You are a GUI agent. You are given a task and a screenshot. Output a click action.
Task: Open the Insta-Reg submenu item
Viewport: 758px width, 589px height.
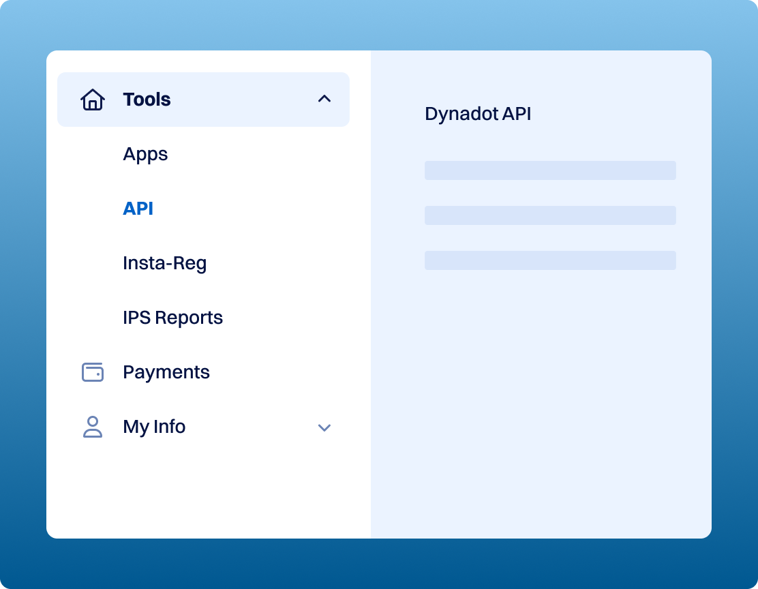click(164, 264)
